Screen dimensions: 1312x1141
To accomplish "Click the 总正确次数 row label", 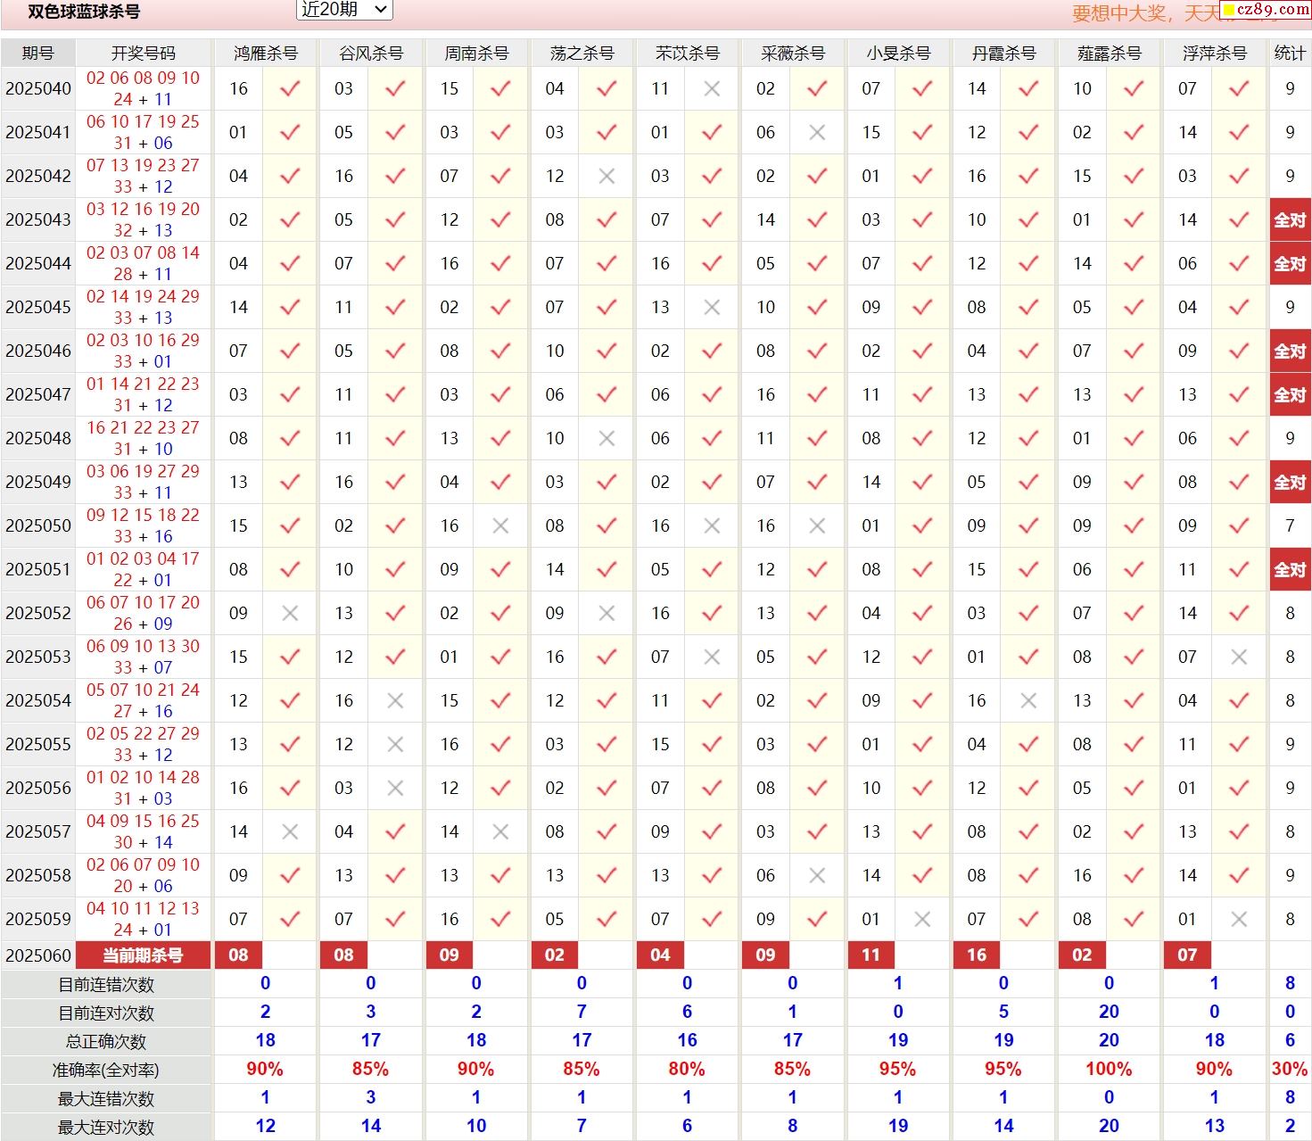I will point(106,1042).
